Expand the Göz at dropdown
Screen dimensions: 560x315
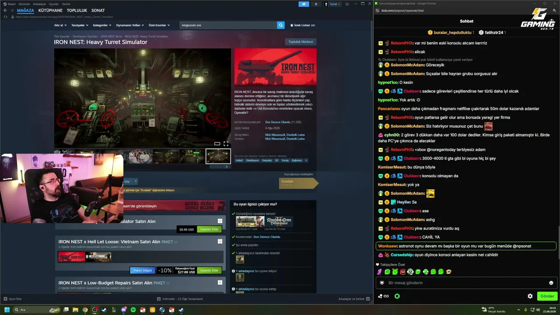point(60,25)
